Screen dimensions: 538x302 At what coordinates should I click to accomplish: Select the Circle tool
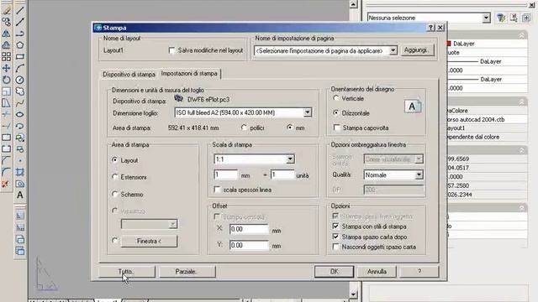[20, 80]
